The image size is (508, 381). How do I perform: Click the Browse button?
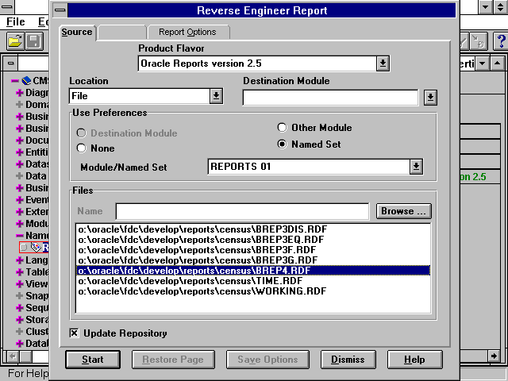[403, 211]
